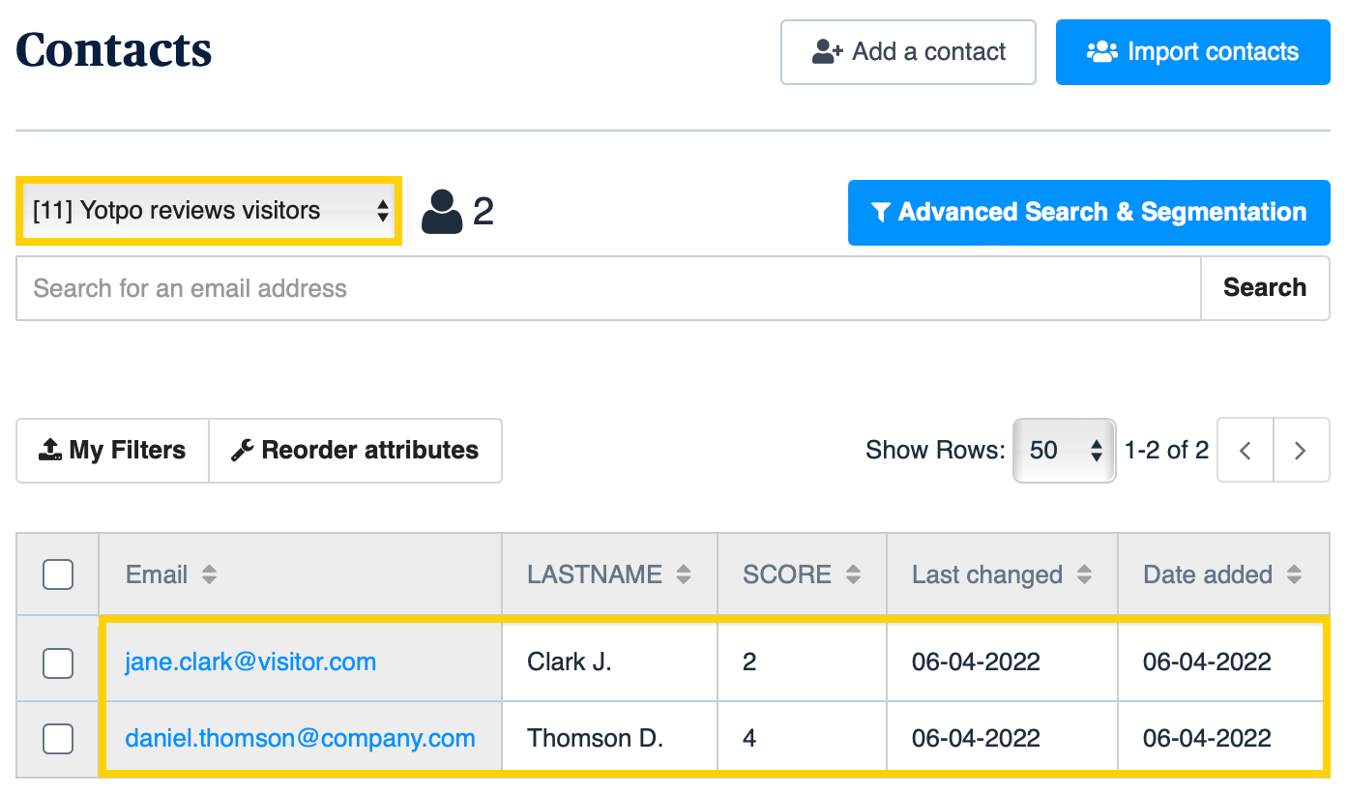Click the next-page chevron arrow
The width and height of the screenshot is (1348, 795).
click(1302, 450)
